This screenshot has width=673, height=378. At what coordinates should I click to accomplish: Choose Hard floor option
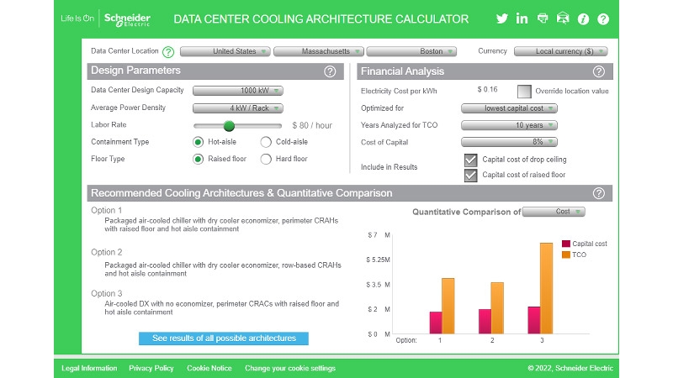[x=266, y=159]
